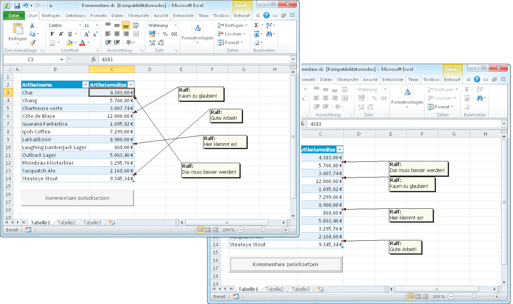Switch to the Tabelle2 sheet tab
The image size is (513, 304).
pos(66,223)
